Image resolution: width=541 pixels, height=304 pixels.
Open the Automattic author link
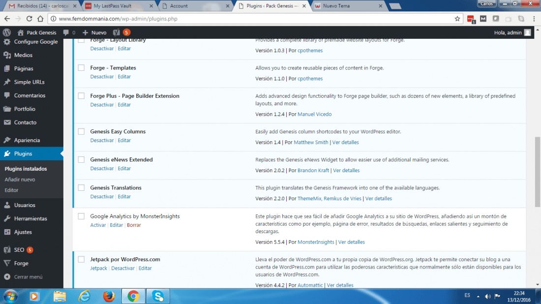coord(310,285)
